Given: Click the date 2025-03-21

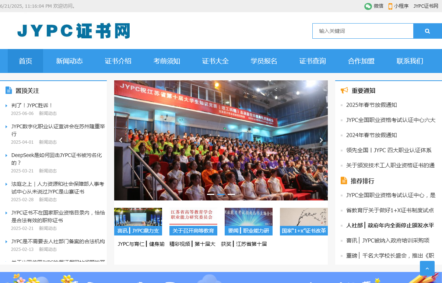Looking at the screenshot, I should click(22, 171).
